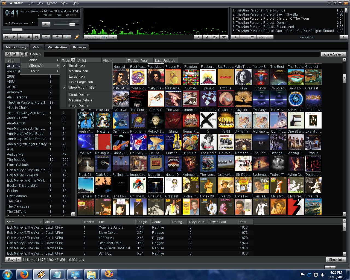350x280 pixels.
Task: Click the magnifier search icon
Action: 207,37
